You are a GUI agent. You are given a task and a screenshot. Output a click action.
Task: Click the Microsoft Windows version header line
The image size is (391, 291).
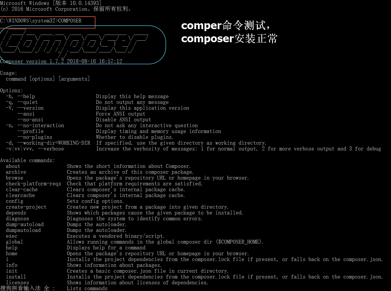(51, 3)
